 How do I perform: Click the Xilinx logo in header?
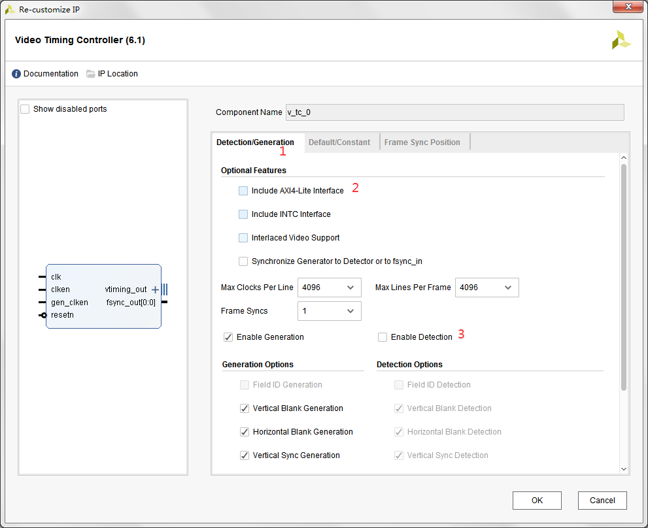point(621,41)
